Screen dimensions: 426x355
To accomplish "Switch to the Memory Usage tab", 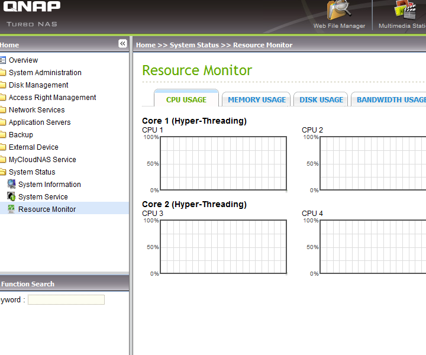I will click(x=257, y=100).
